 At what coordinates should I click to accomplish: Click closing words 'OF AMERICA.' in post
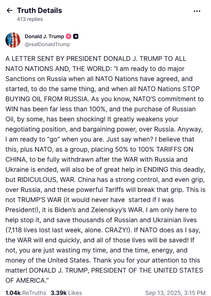tap(26, 280)
